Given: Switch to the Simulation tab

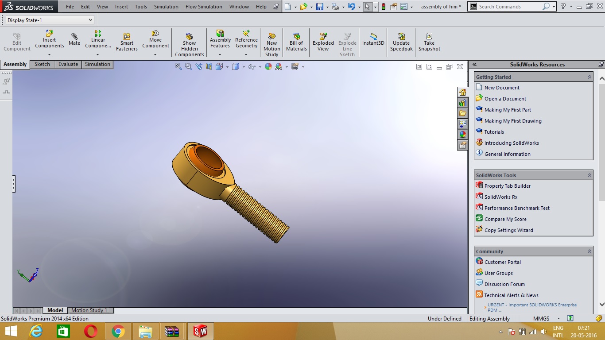Looking at the screenshot, I should point(97,64).
